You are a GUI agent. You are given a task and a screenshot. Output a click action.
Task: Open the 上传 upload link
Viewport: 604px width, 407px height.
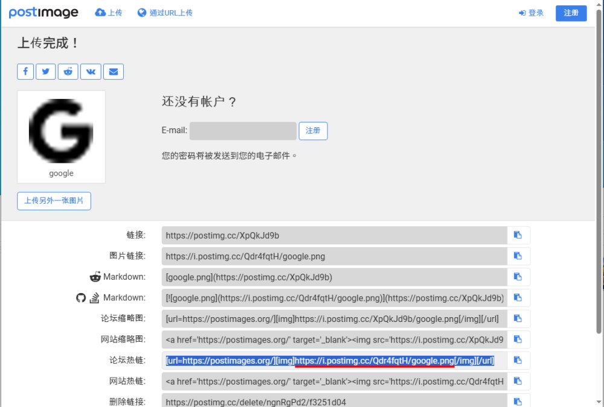click(x=109, y=13)
